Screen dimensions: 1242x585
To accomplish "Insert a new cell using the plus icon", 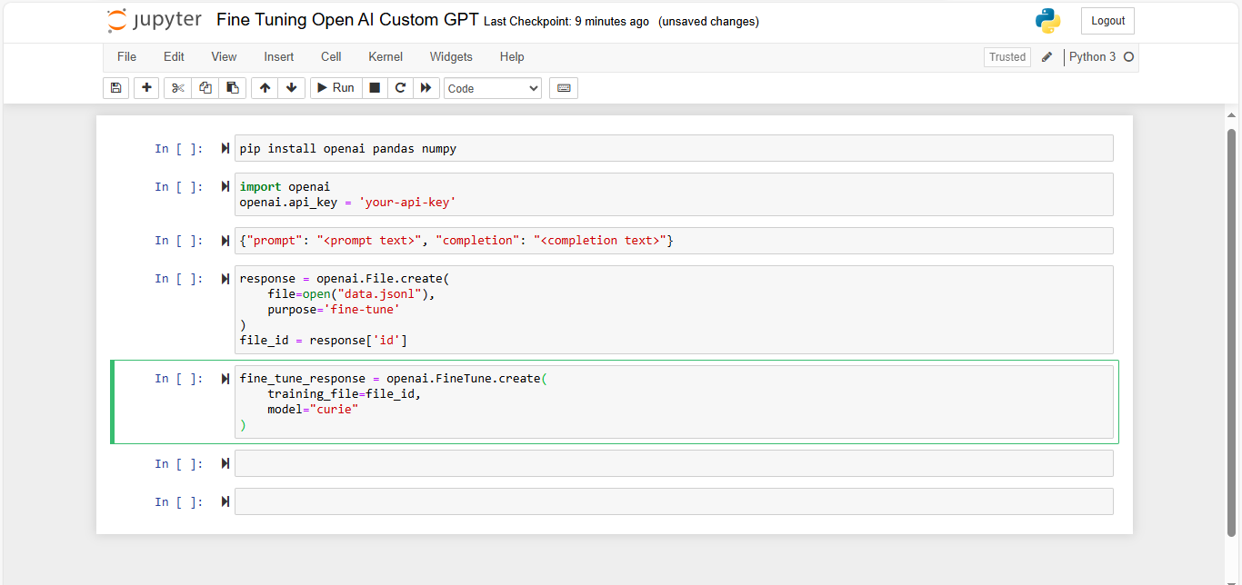I will pos(145,87).
